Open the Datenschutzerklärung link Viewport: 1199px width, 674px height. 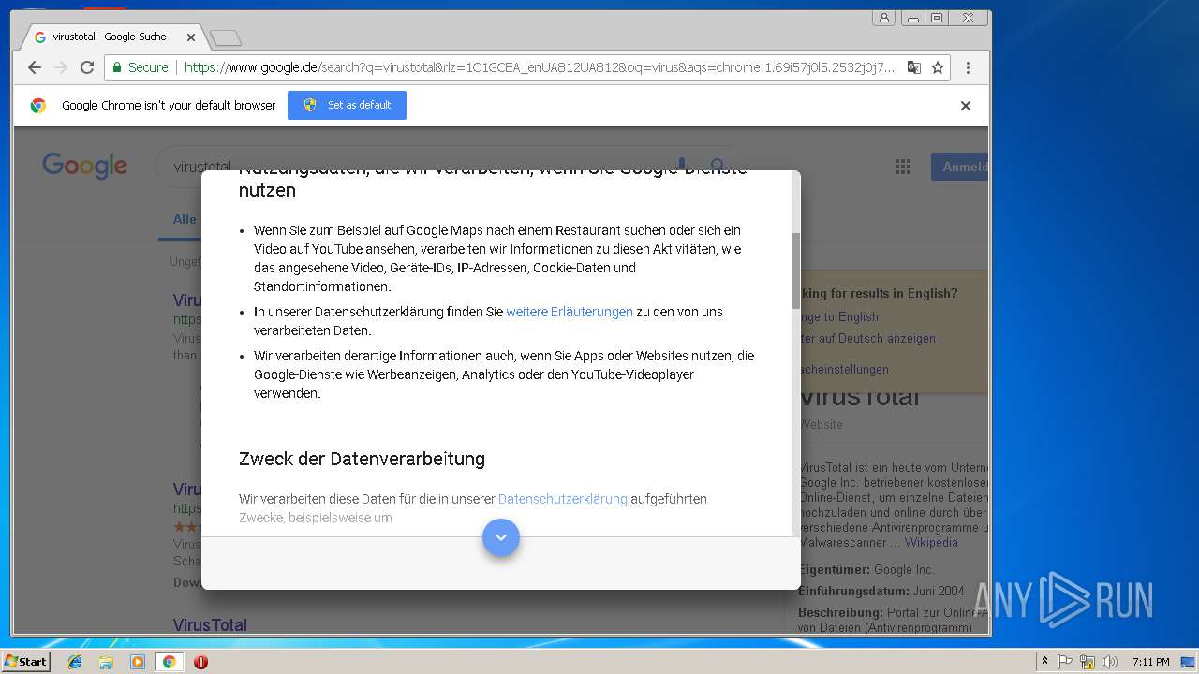pos(563,499)
